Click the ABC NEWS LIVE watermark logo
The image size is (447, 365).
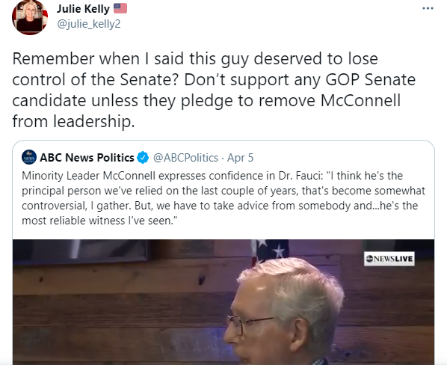pyautogui.click(x=389, y=259)
